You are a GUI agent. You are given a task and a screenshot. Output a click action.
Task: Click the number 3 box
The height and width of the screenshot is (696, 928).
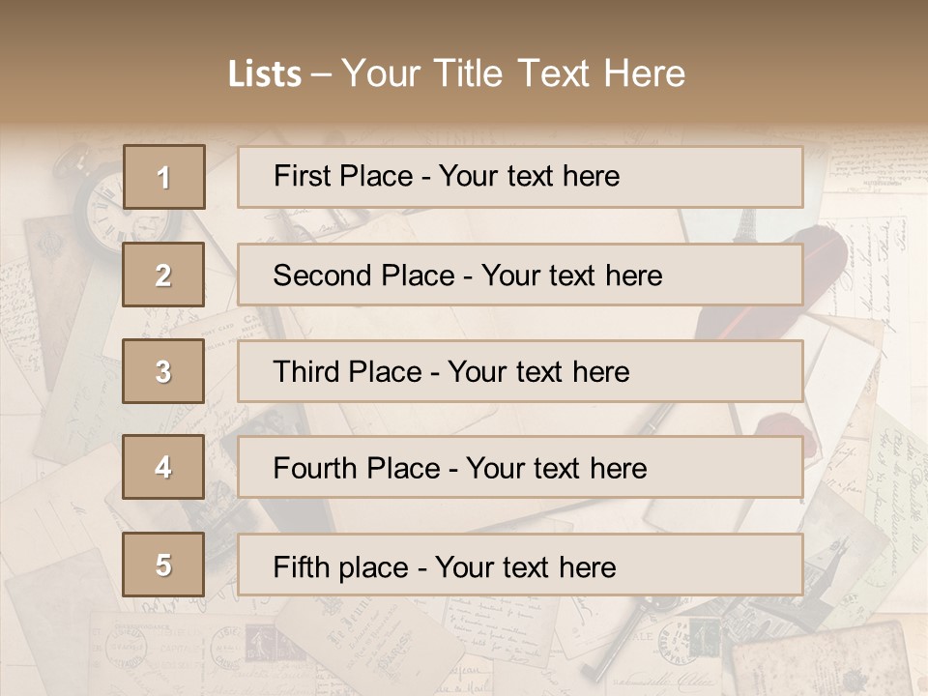pyautogui.click(x=163, y=371)
